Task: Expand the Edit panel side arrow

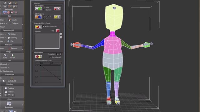Action: pyautogui.click(x=23, y=24)
